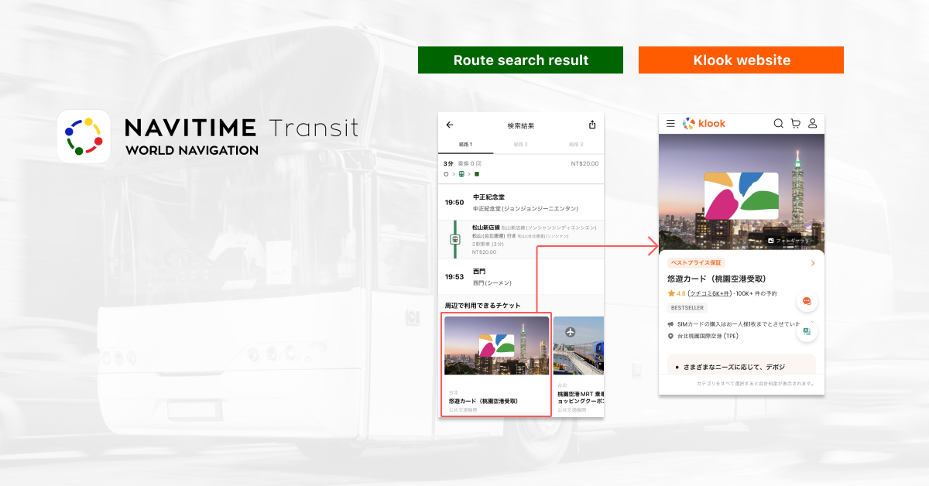Tap the share icon in search results
929x486 pixels.
[592, 125]
